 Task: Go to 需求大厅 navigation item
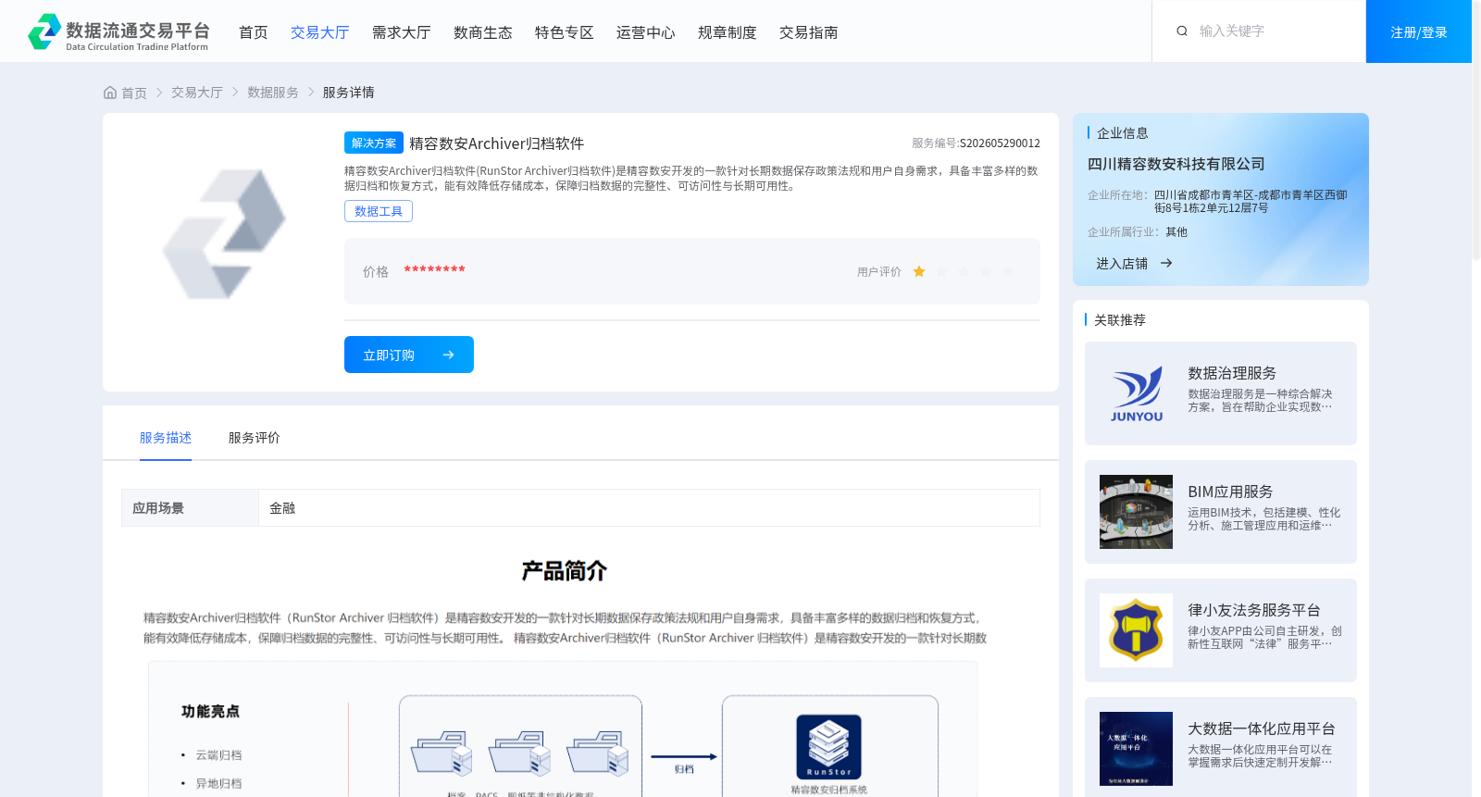coord(402,32)
